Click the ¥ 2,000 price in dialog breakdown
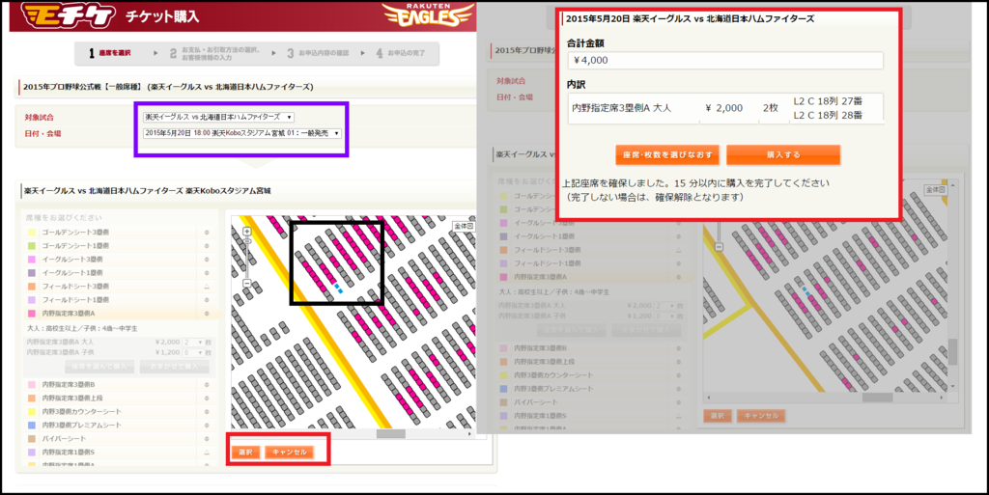The width and height of the screenshot is (989, 495). (x=724, y=108)
